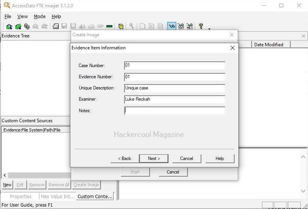Click the Create Disk Image toolbar icon
Image resolution: width=308 pixels, height=209 pixels.
(x=56, y=26)
